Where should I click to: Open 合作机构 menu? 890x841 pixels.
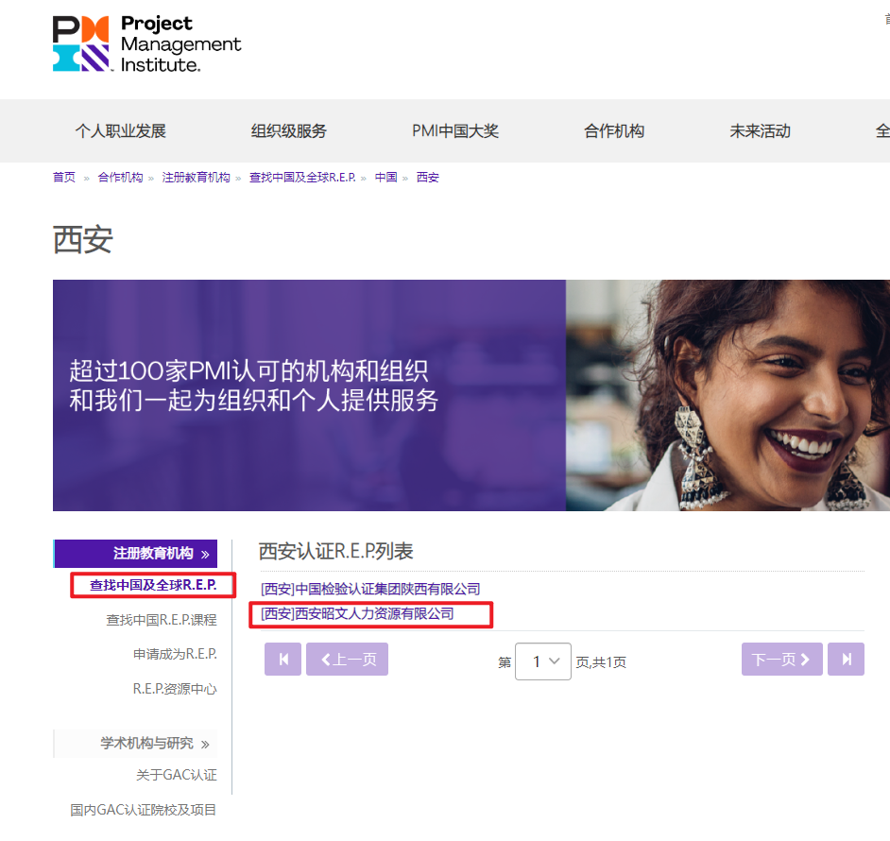[614, 131]
